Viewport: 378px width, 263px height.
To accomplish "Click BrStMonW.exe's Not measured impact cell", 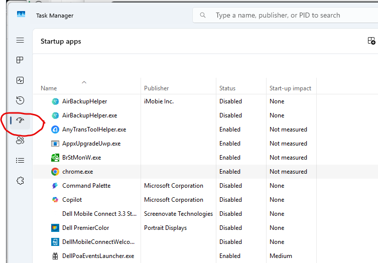I will click(x=288, y=158).
